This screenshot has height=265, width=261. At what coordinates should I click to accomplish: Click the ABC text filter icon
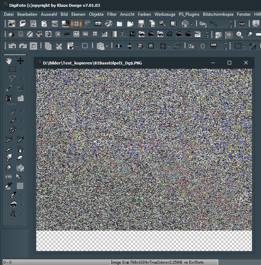(67, 34)
